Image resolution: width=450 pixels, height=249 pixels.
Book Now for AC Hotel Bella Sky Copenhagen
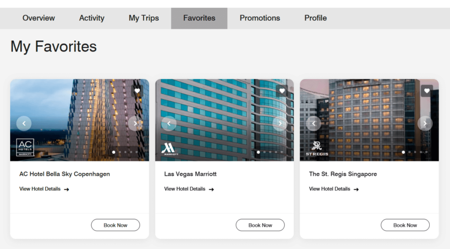(x=116, y=225)
